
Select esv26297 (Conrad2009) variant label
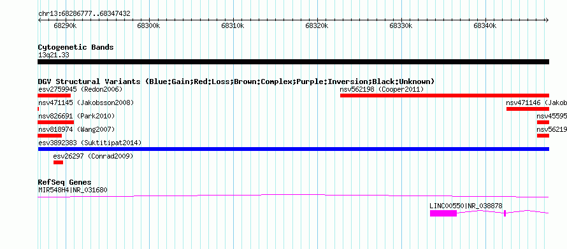[x=93, y=156]
